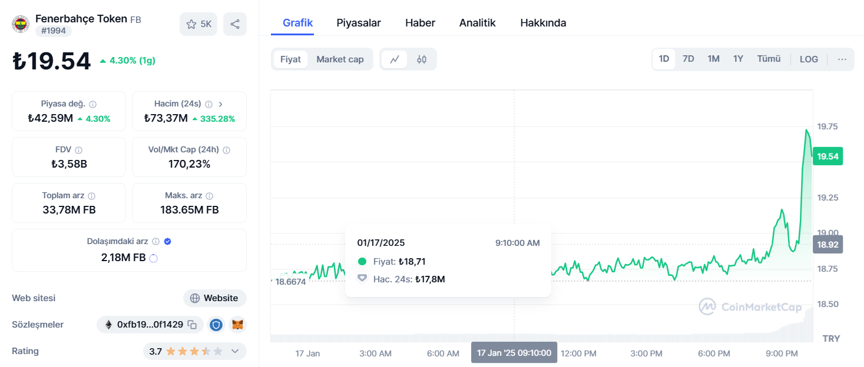This screenshot has width=864, height=367.
Task: Click the ₺42,59M market cap value
Action: 51,118
